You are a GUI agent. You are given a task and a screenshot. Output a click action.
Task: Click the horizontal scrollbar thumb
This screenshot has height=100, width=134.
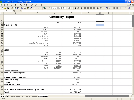(x=107, y=96)
